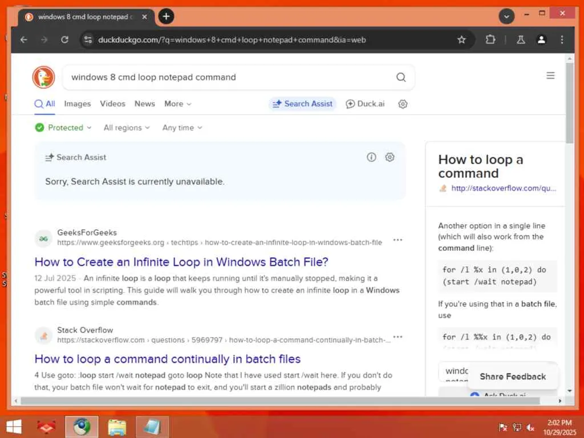Expand the All regions dropdown
The width and height of the screenshot is (584, 438).
[x=127, y=128]
